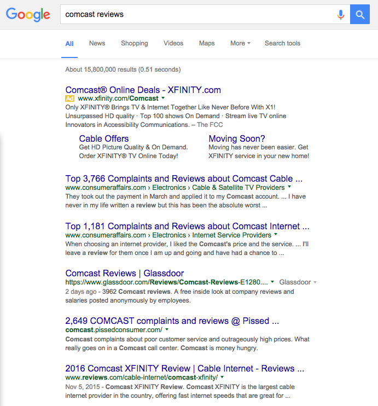This screenshot has width=378, height=406.
Task: Expand green arrow after glassdoor.com URL
Action: tap(272, 282)
